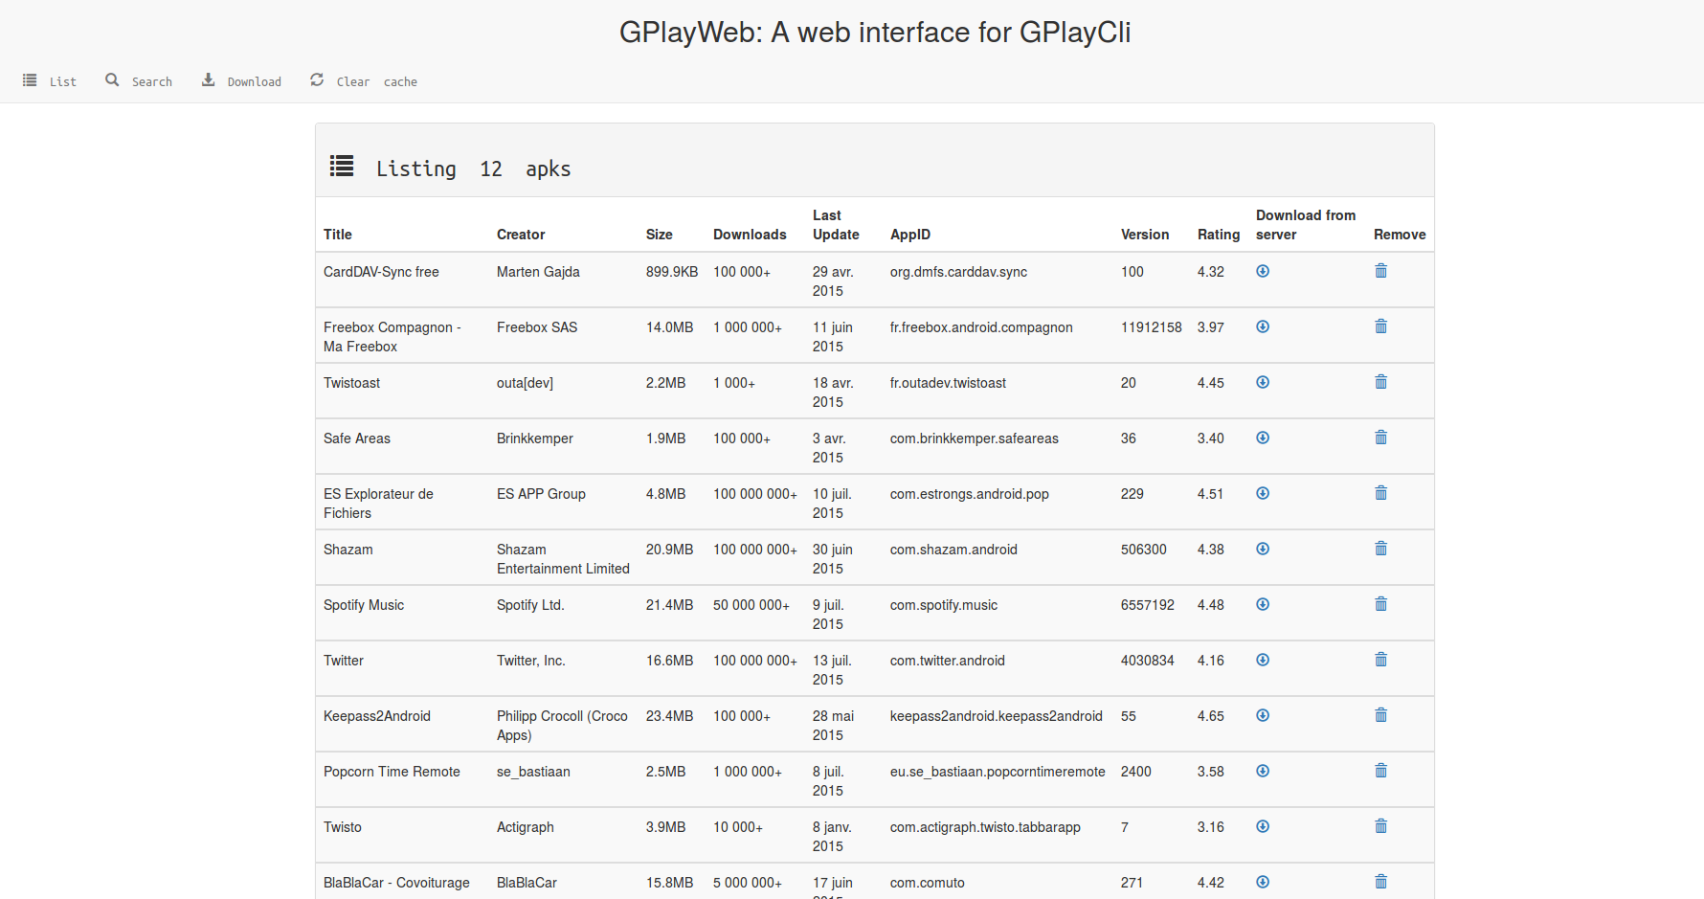Click the Downloads column header
The height and width of the screenshot is (899, 1704).
(750, 235)
